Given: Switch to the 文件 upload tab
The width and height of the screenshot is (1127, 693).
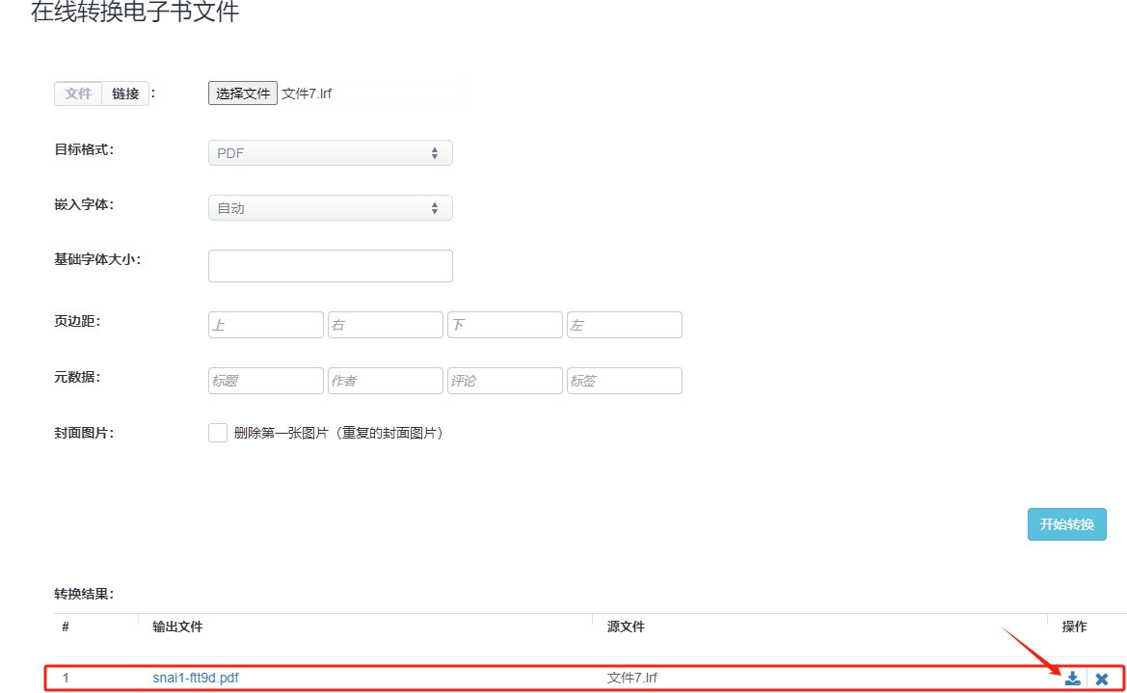Looking at the screenshot, I should 78,93.
